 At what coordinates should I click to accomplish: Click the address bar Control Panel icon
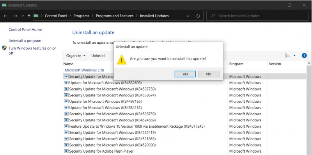(x=36, y=16)
